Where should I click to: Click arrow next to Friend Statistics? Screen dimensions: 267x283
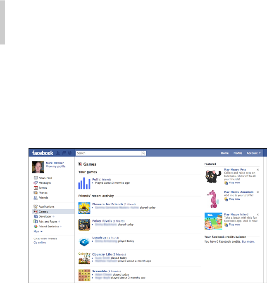(x=61, y=226)
